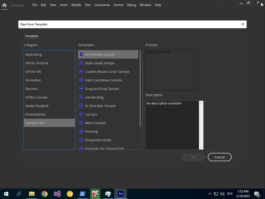Click the Lip Sync template file icon
The height and width of the screenshot is (199, 265).
pos(81,114)
